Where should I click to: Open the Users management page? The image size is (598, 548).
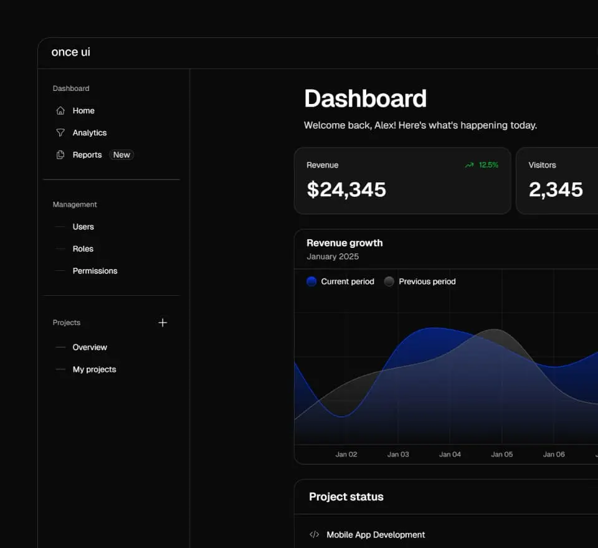[83, 227]
